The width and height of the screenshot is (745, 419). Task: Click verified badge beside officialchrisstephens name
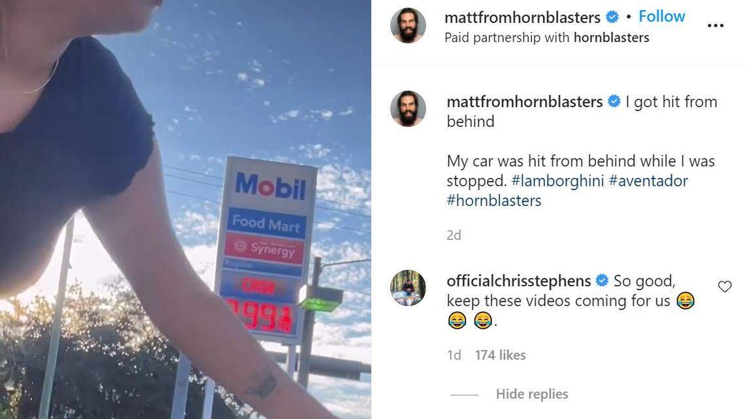[x=601, y=281]
